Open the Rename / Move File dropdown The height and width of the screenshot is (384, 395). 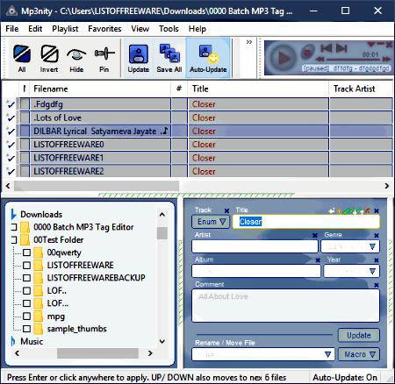(x=327, y=354)
